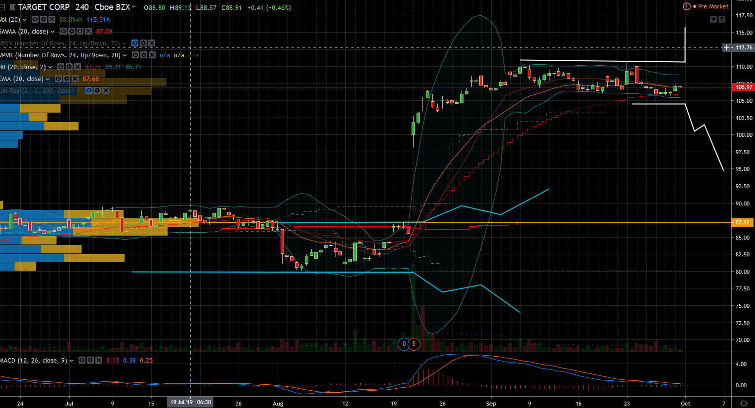Hide the MACD indicator
Viewport: 755px width, 408px height.
pos(82,361)
